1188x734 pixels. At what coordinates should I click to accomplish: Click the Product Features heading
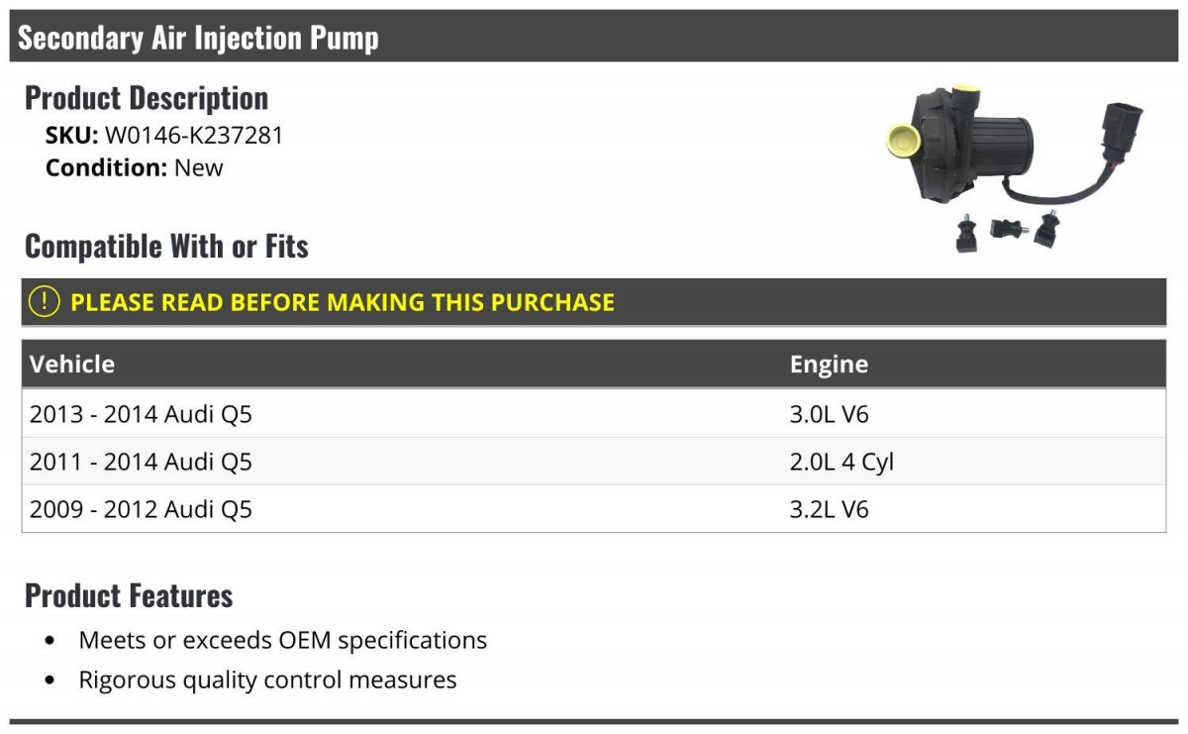pos(129,595)
